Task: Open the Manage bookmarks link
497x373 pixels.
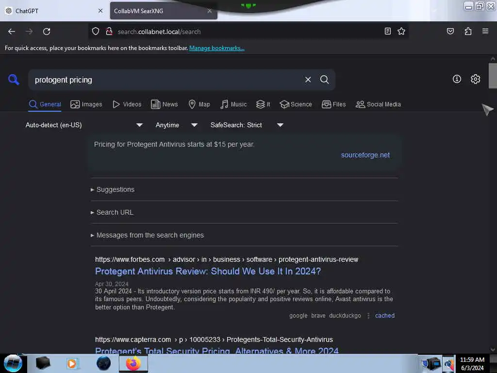Action: [217, 48]
